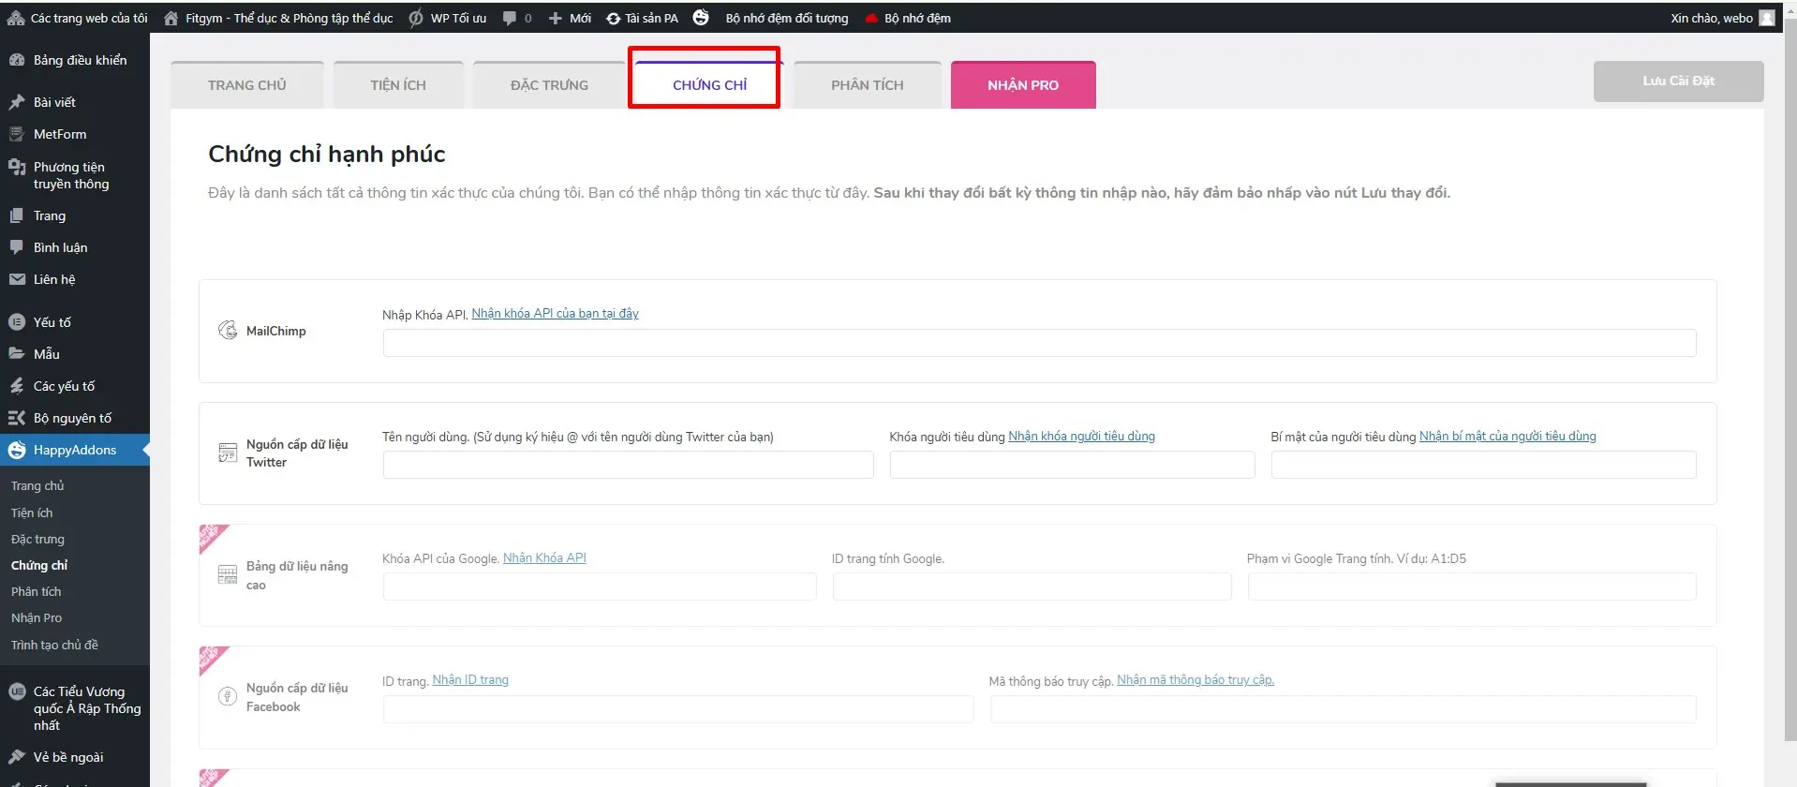Open sidebar submenu Nhận Pro
This screenshot has width=1797, height=787.
pos(37,617)
